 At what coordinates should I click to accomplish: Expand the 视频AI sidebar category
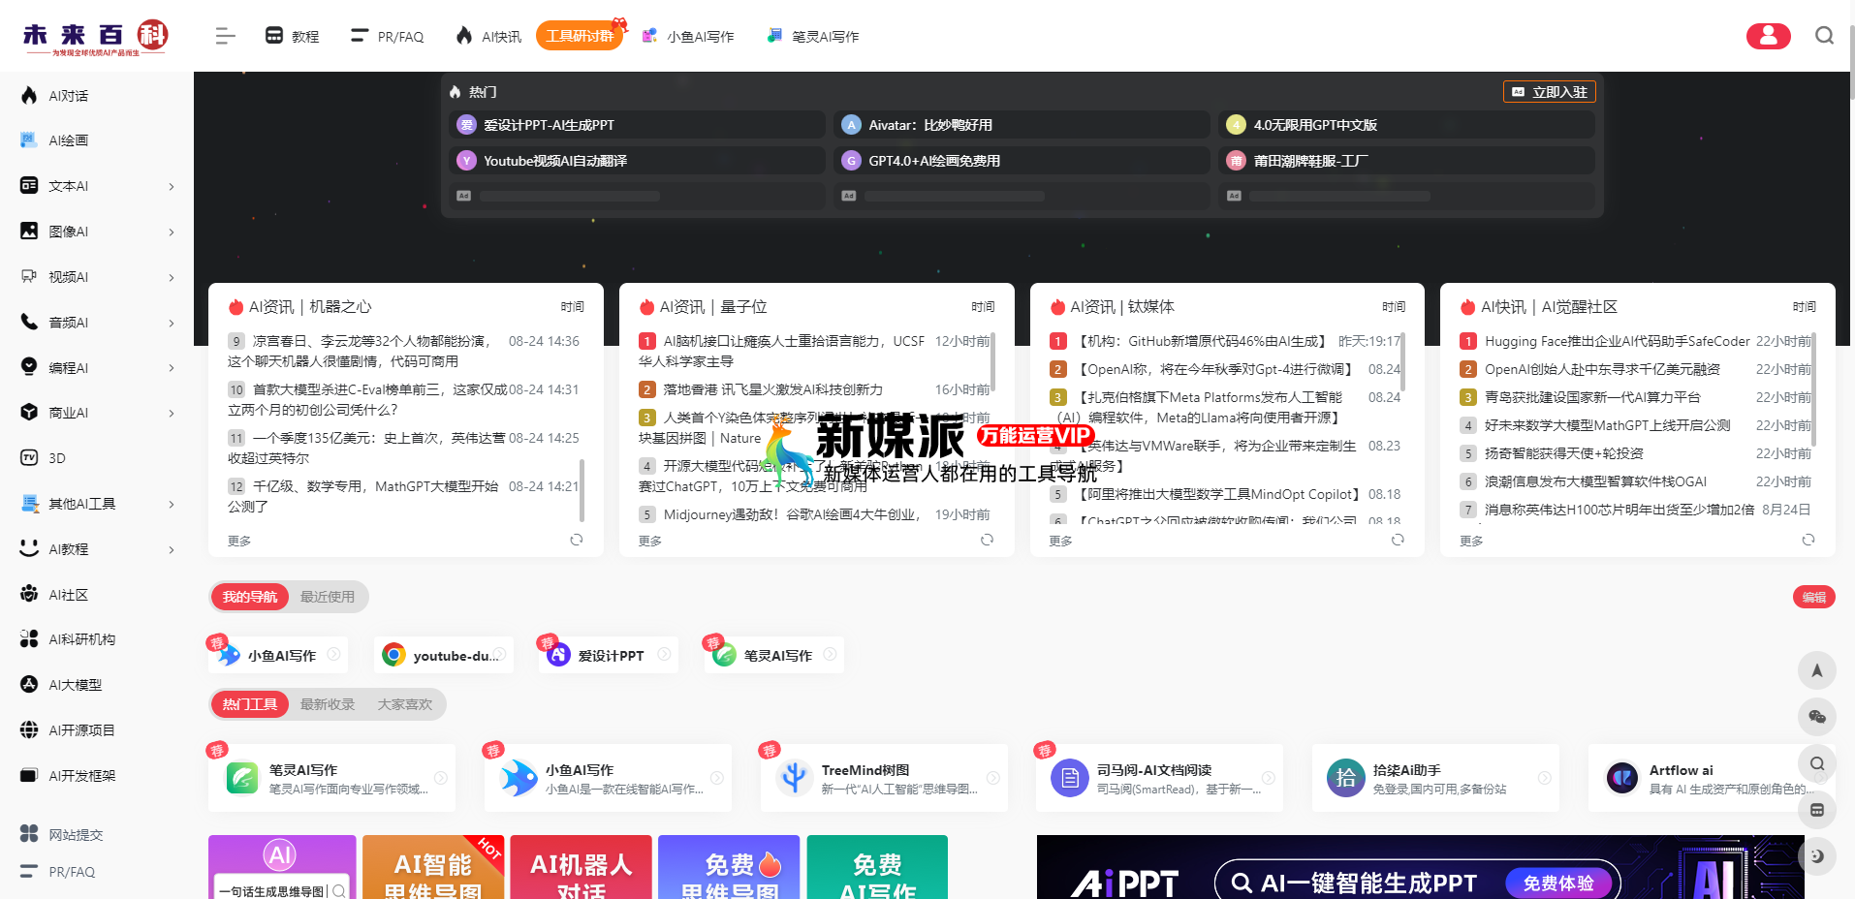(x=172, y=277)
